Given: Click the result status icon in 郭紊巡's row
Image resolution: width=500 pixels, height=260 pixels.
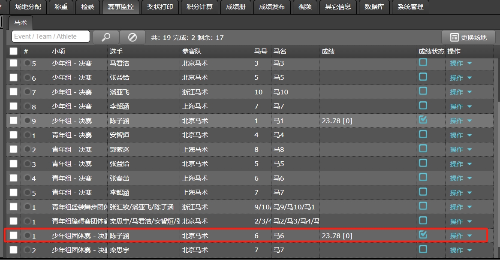Looking at the screenshot, I should [x=423, y=149].
